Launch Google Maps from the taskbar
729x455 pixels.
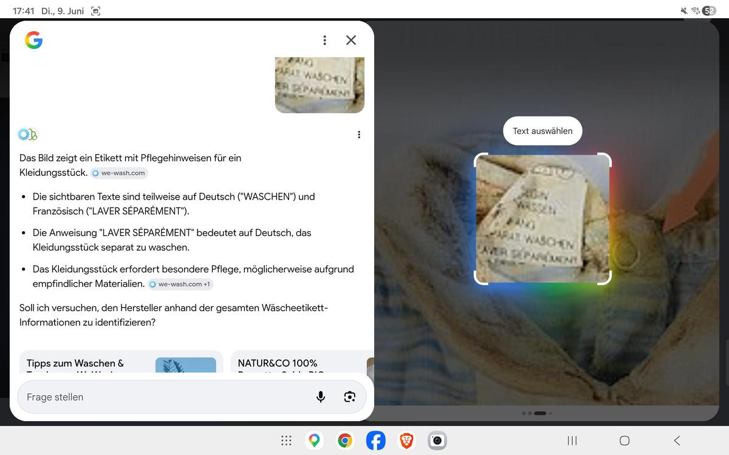point(314,440)
